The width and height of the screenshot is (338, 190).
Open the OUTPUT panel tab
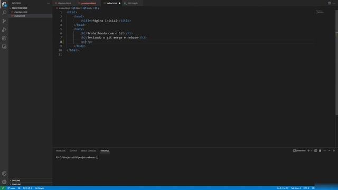coord(73,151)
